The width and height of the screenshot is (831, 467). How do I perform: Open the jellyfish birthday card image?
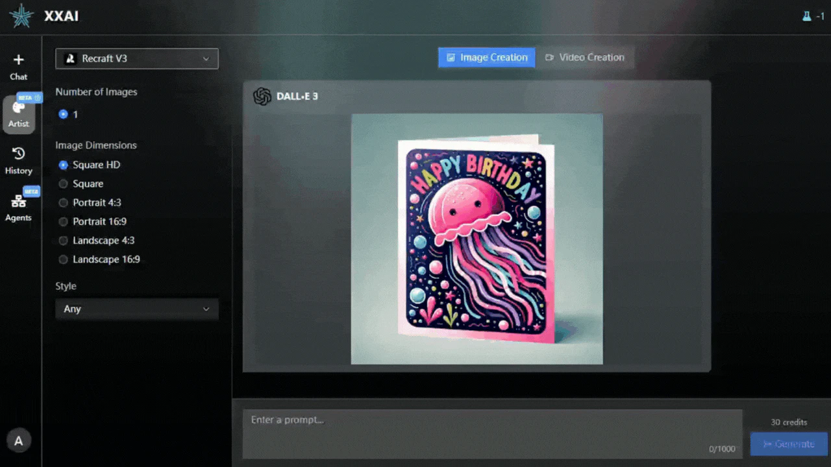477,239
